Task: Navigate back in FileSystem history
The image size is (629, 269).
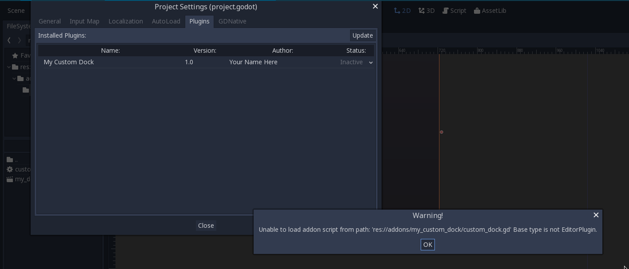Action: point(9,40)
